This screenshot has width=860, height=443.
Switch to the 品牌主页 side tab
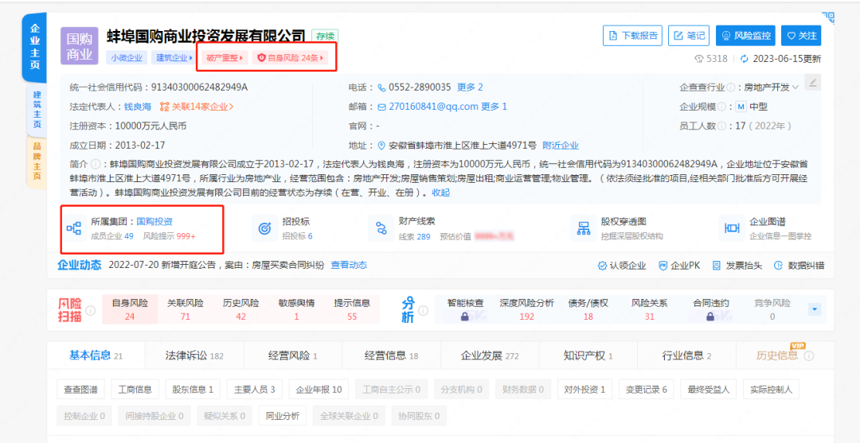click(x=37, y=161)
